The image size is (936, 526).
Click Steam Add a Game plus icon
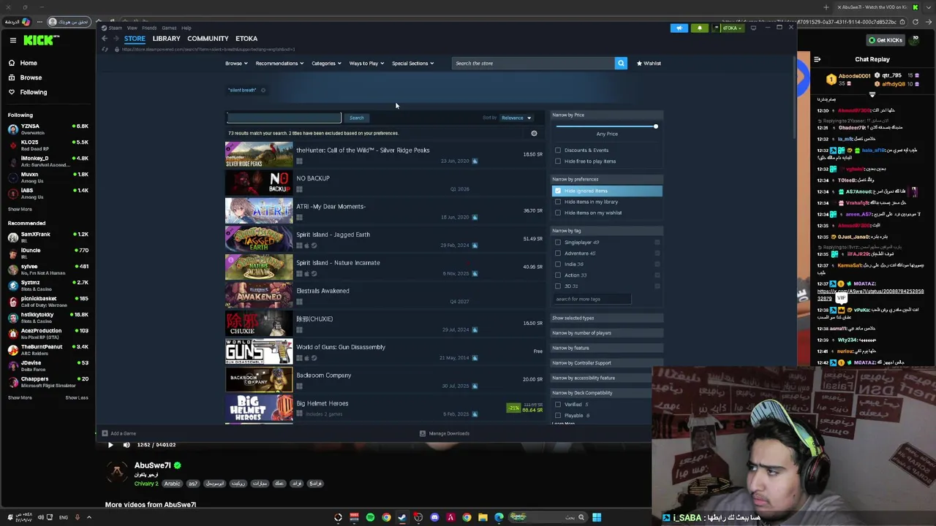[105, 433]
